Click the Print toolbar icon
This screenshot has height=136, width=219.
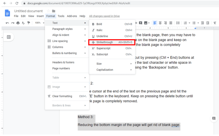tap(18, 23)
